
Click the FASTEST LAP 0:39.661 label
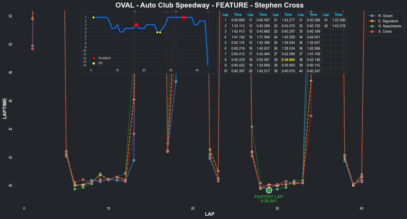click(269, 199)
